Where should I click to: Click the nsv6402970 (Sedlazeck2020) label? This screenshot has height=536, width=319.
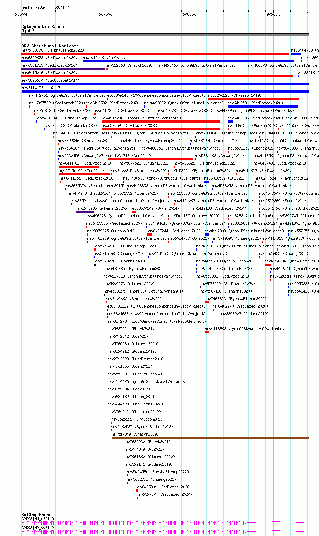pos(240,306)
